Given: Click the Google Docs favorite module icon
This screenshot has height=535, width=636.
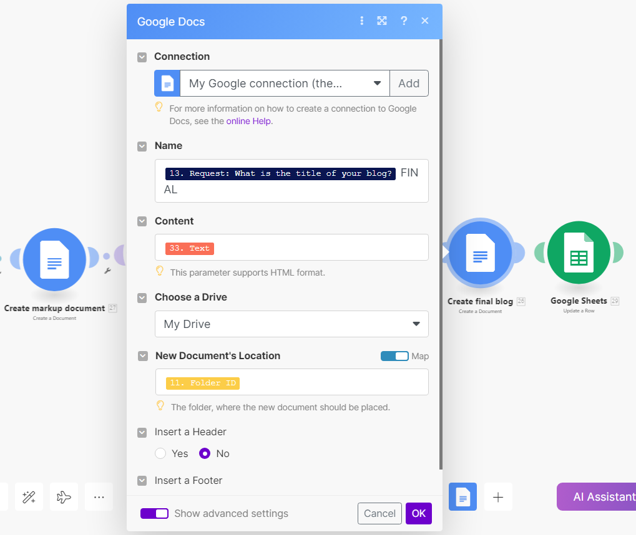Looking at the screenshot, I should click(463, 496).
